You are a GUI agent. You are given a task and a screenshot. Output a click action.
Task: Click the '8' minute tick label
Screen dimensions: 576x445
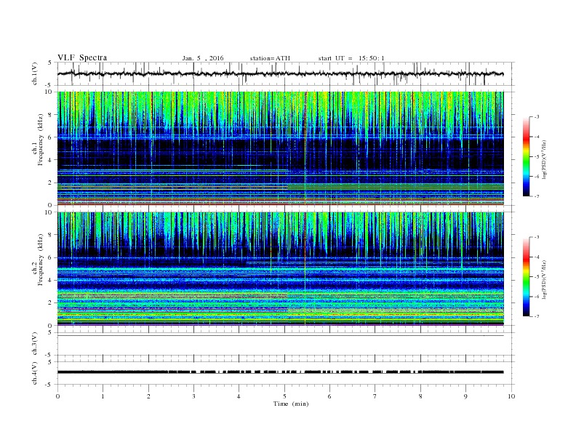(420, 396)
